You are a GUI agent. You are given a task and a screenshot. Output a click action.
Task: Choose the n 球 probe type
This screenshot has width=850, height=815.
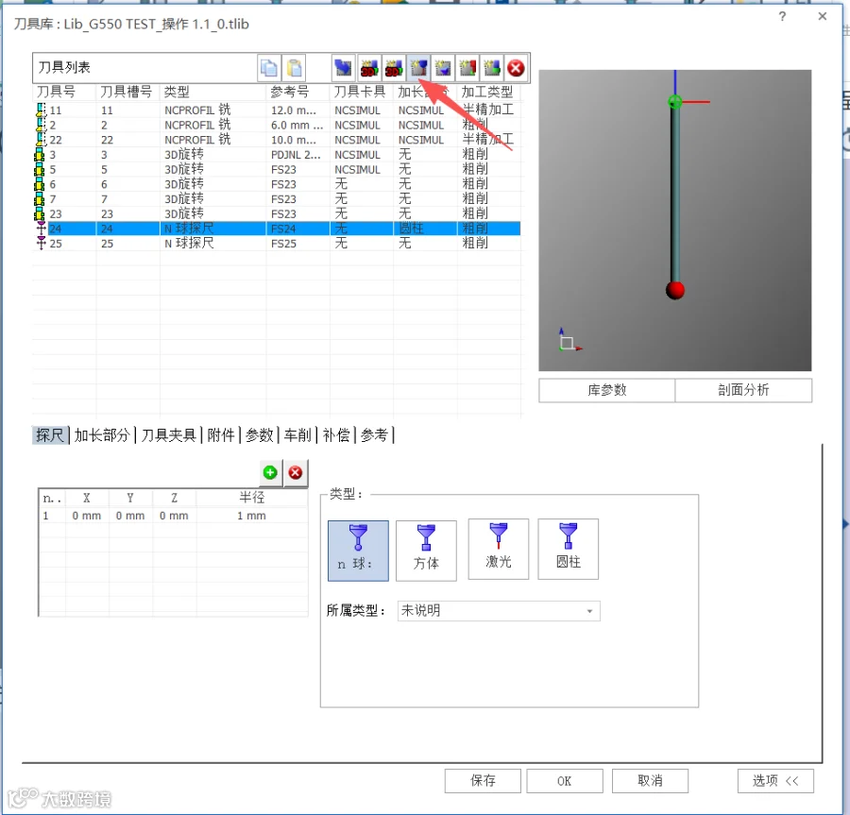point(358,551)
